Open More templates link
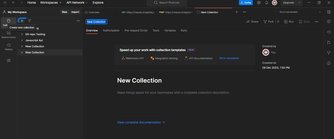This screenshot has width=334, height=139. coord(229,58)
